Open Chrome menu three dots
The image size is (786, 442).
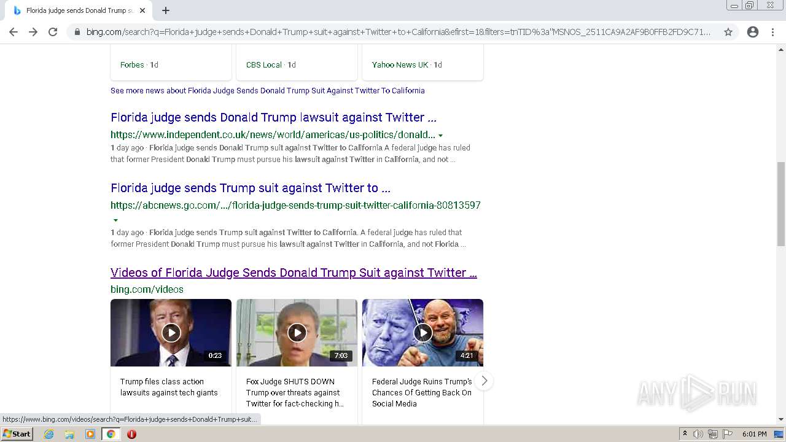772,32
